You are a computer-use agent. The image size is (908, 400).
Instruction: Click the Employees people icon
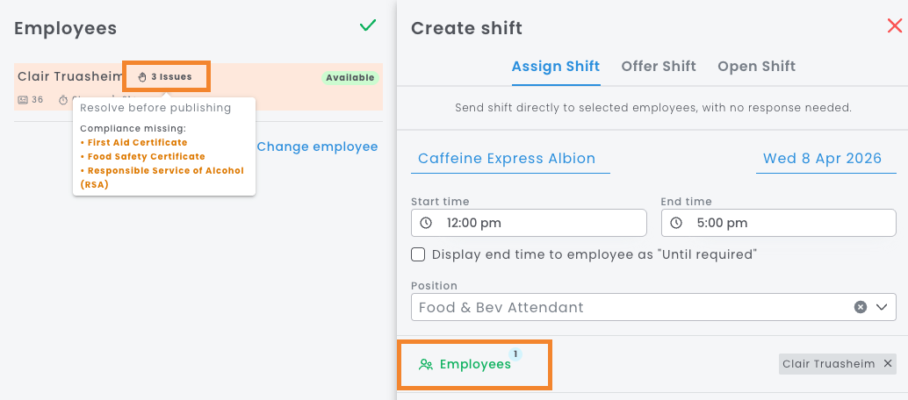point(426,364)
